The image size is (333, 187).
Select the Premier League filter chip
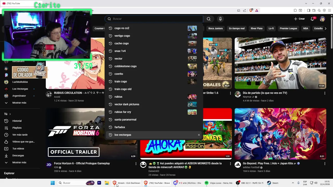click(x=288, y=28)
